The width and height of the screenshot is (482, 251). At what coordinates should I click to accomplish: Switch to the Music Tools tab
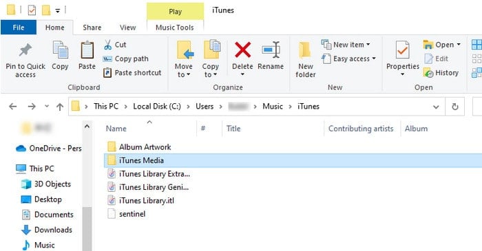(x=175, y=28)
